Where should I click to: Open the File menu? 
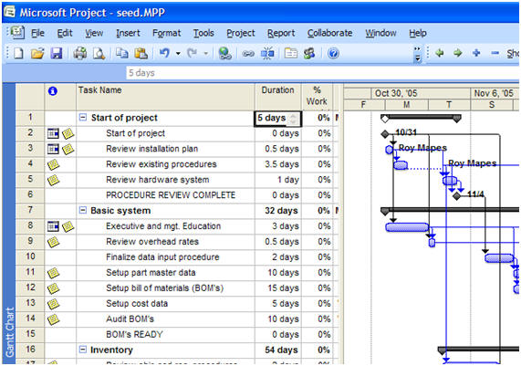tap(37, 33)
